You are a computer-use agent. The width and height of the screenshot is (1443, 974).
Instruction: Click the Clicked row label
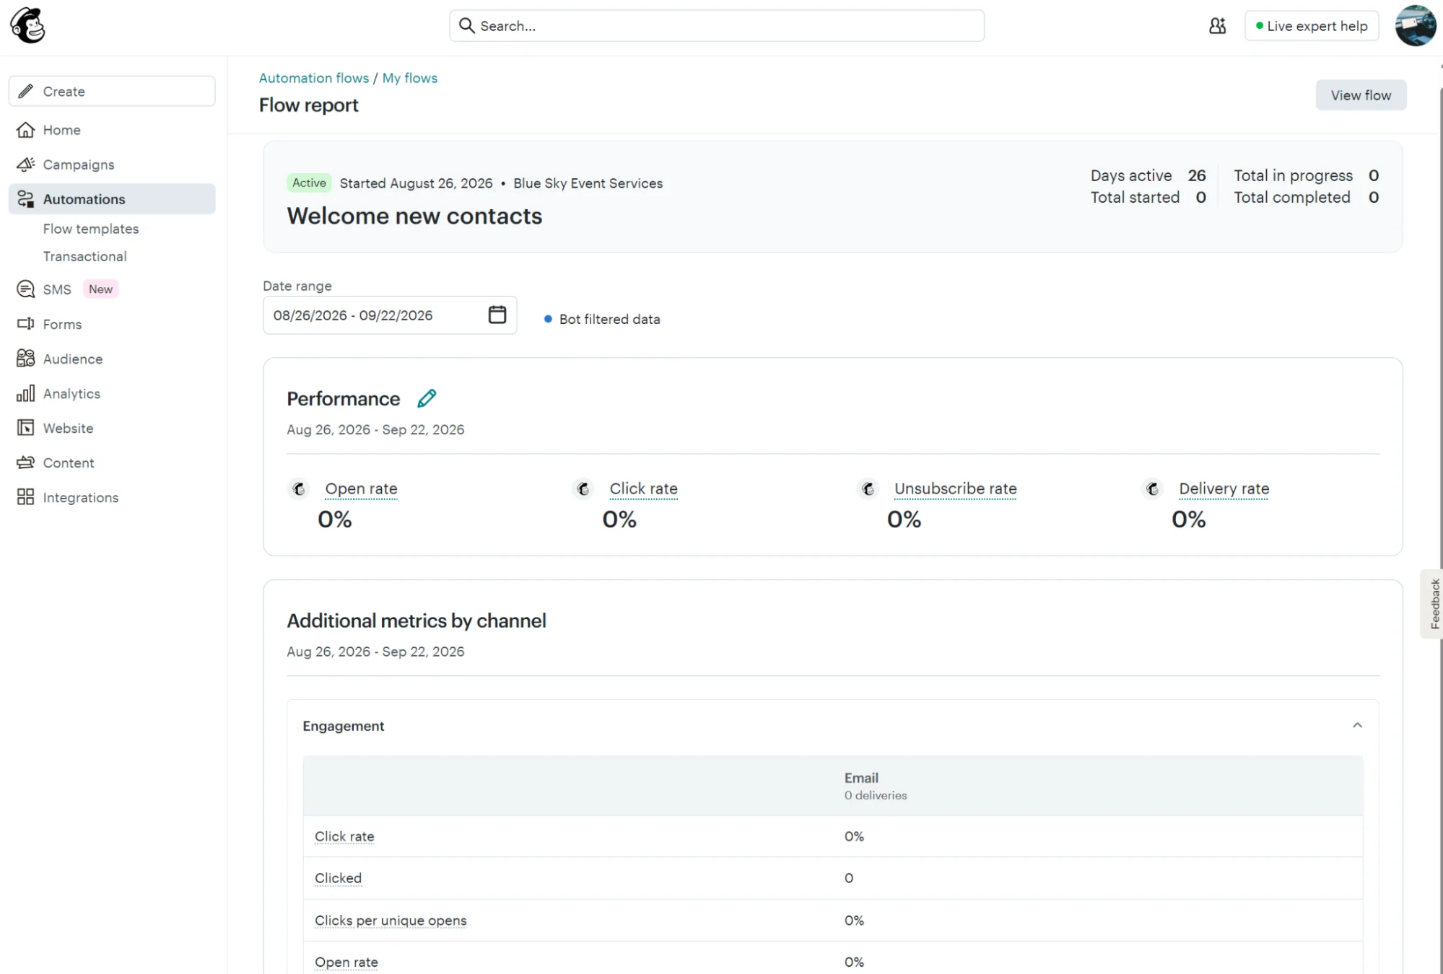tap(338, 878)
